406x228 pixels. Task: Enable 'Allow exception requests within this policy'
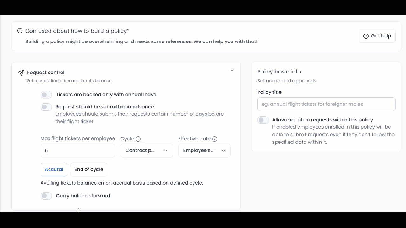point(263,120)
